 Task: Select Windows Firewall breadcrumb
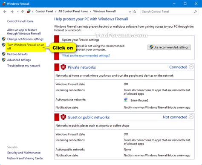[104, 12]
